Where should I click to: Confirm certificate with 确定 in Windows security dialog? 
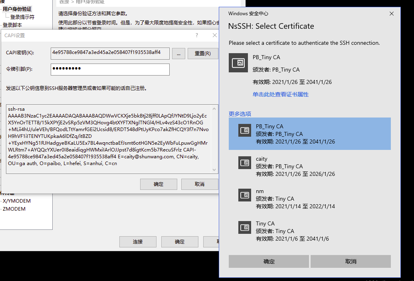point(269,261)
